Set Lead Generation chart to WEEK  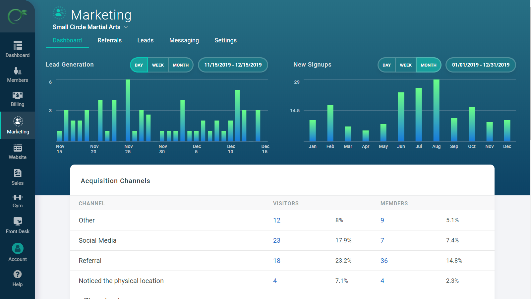[x=158, y=65]
